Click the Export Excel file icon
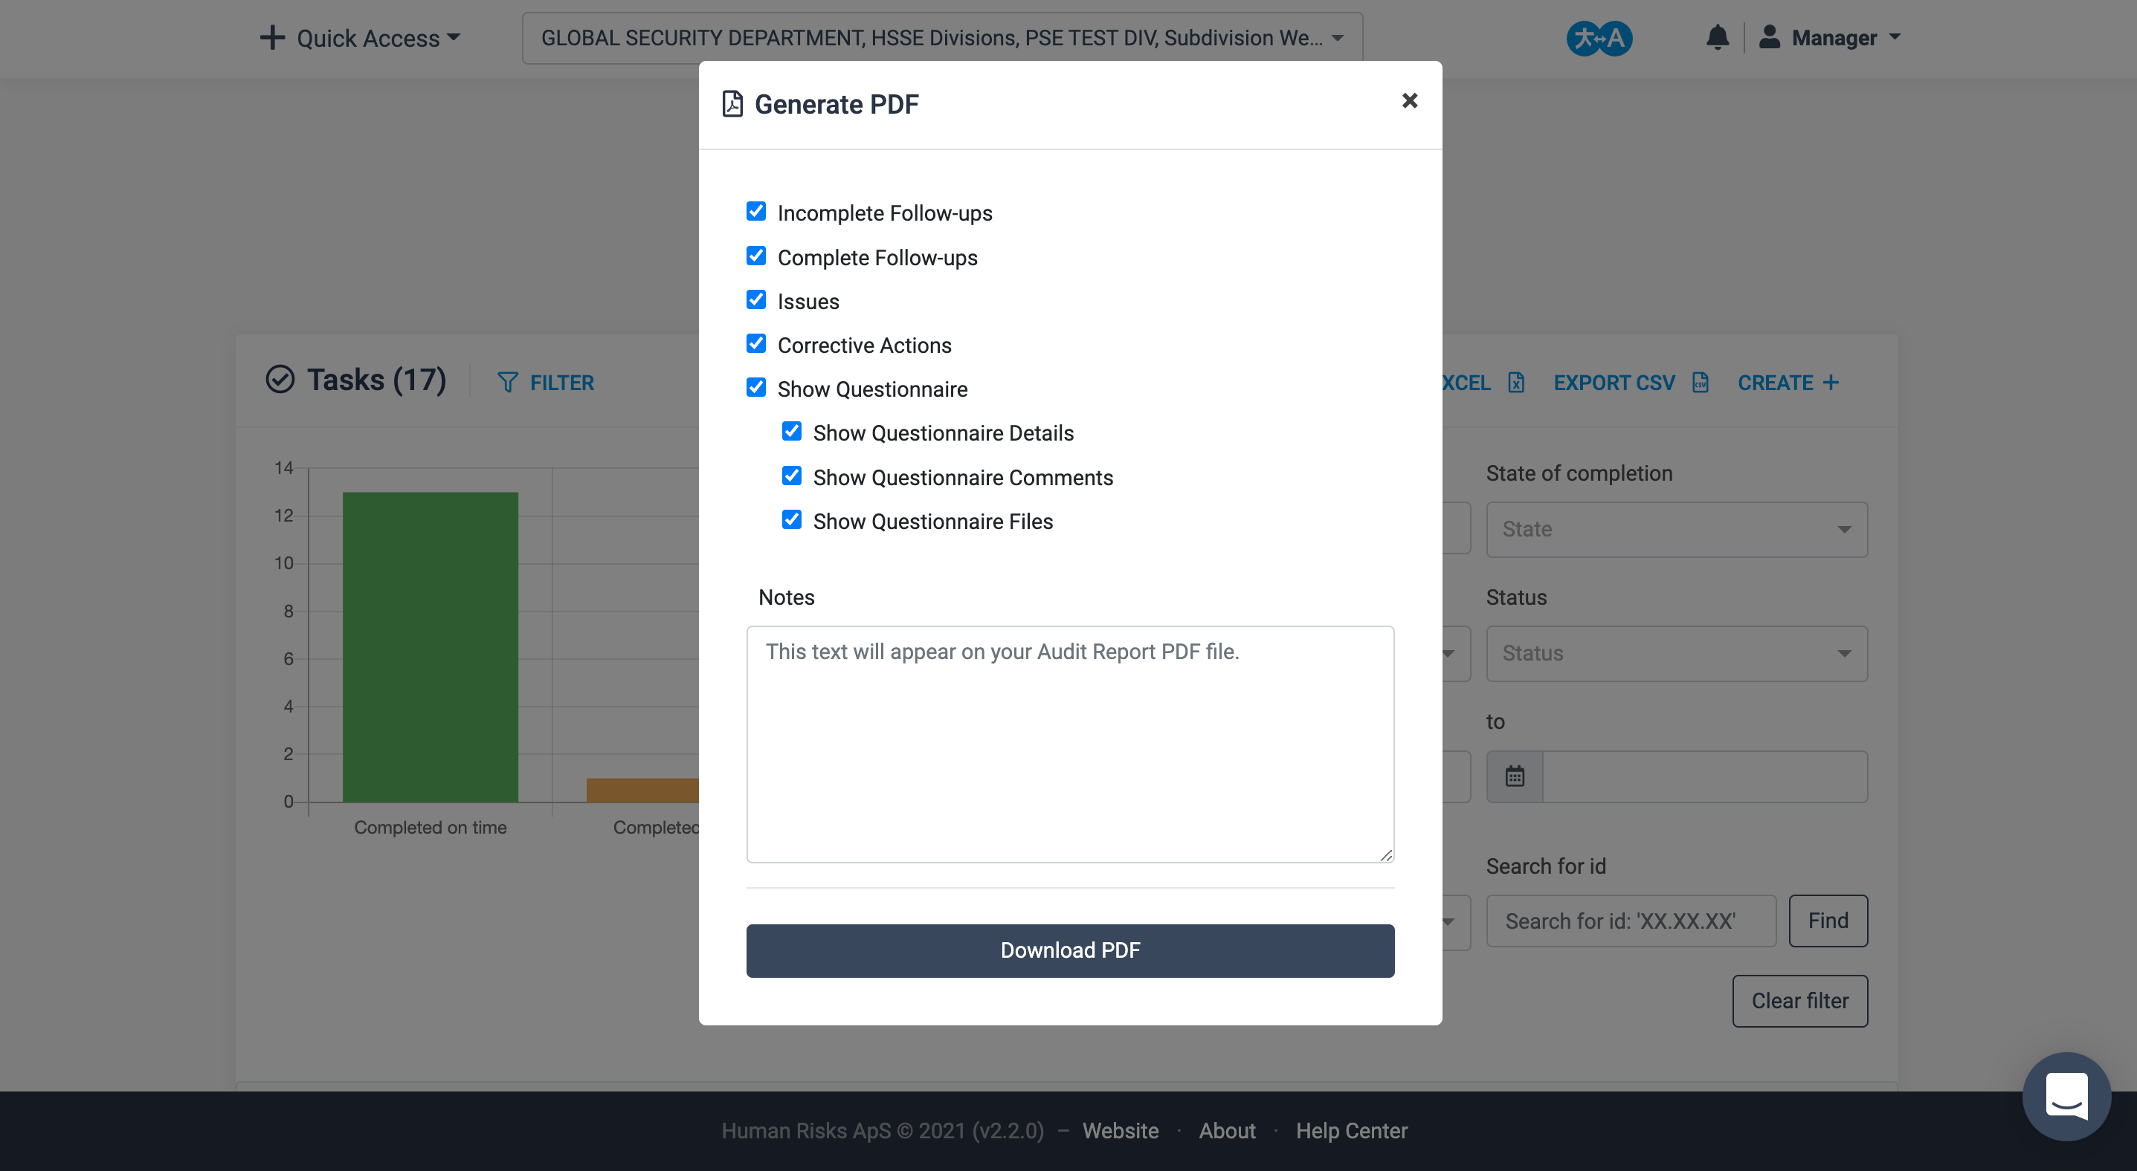This screenshot has height=1171, width=2137. (x=1517, y=382)
